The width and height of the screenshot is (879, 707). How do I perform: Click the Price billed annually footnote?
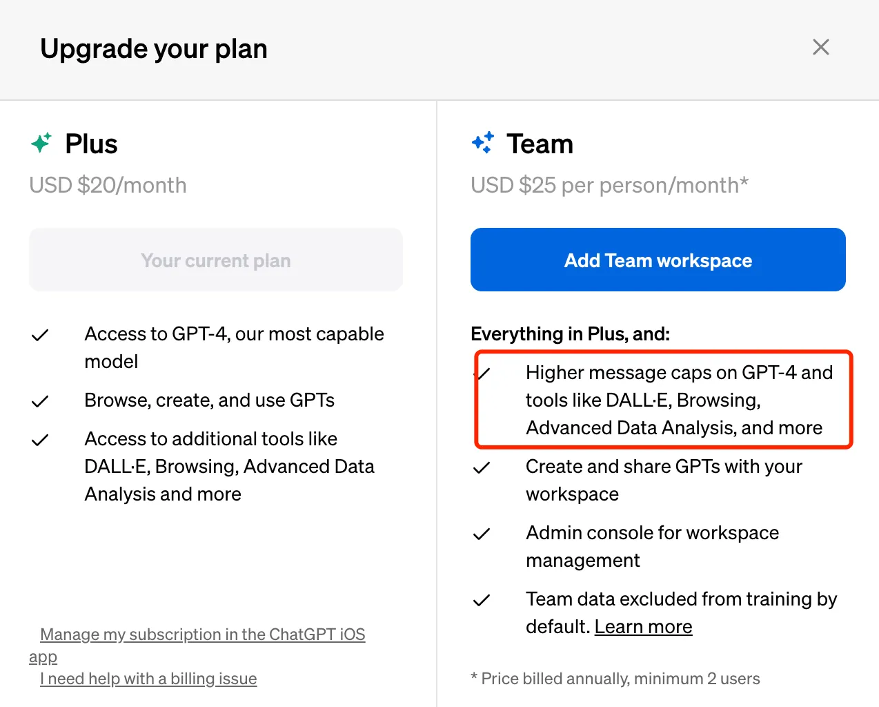coord(615,679)
